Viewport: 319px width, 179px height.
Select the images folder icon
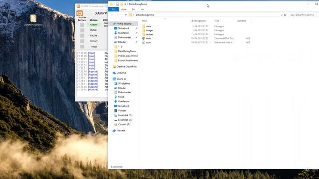coord(144,30)
